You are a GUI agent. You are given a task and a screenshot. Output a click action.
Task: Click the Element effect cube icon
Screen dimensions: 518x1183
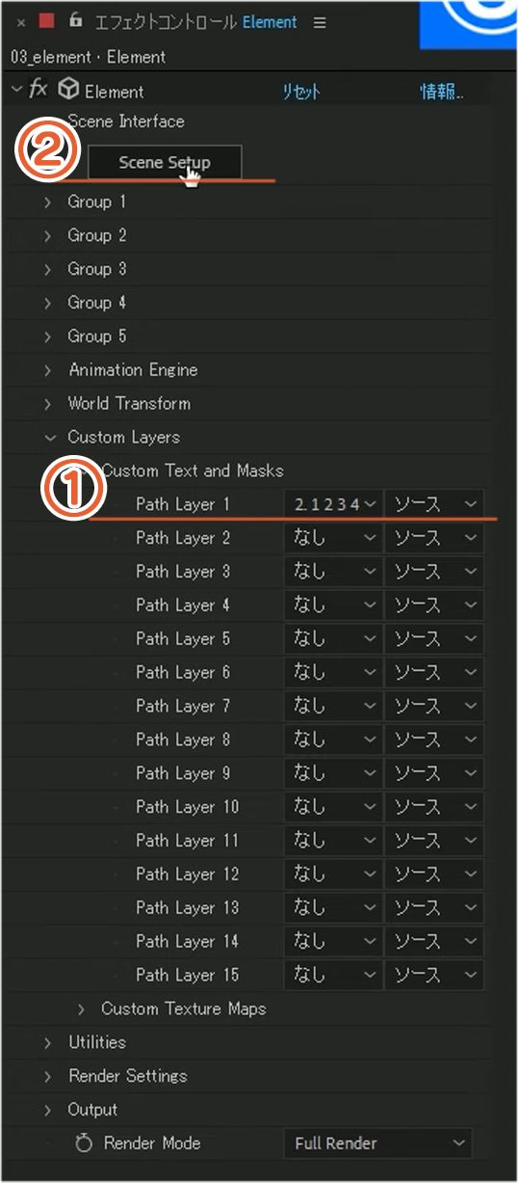click(68, 90)
